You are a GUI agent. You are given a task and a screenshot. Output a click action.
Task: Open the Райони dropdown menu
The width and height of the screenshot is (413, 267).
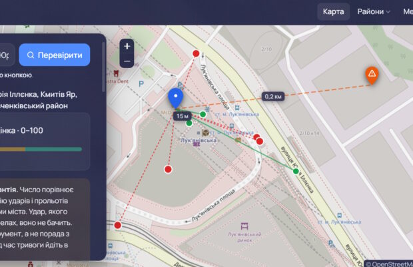point(374,11)
